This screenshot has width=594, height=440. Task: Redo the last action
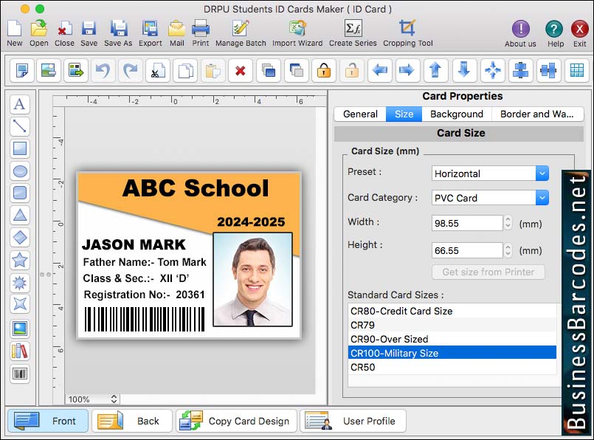[x=131, y=70]
